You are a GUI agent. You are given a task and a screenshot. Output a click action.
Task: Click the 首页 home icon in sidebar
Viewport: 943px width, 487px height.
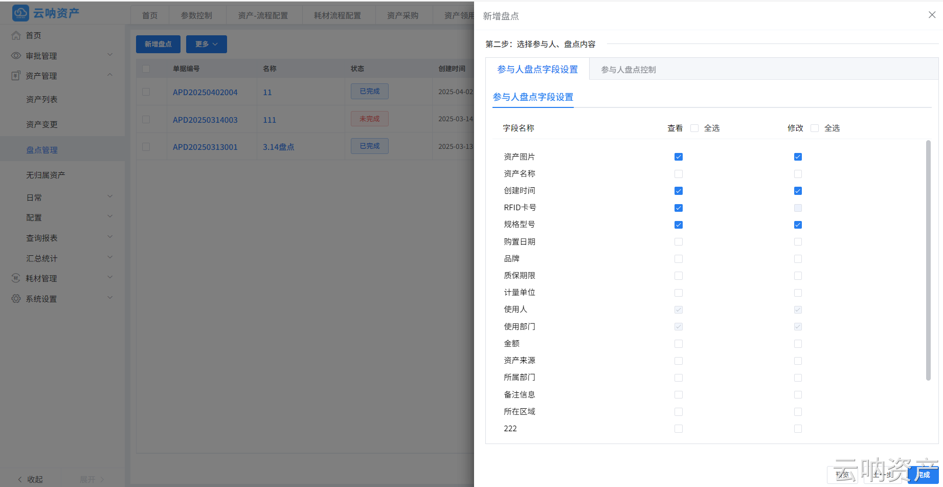15,35
